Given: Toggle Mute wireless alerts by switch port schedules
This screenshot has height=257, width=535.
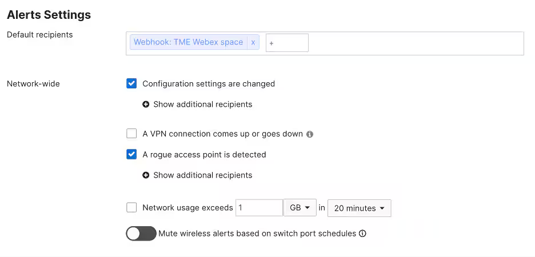Looking at the screenshot, I should point(141,234).
